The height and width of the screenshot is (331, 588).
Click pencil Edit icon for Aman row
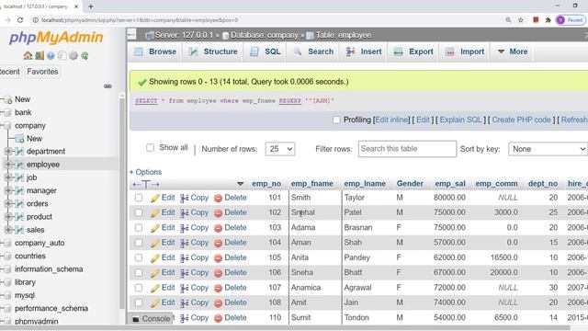tap(155, 243)
